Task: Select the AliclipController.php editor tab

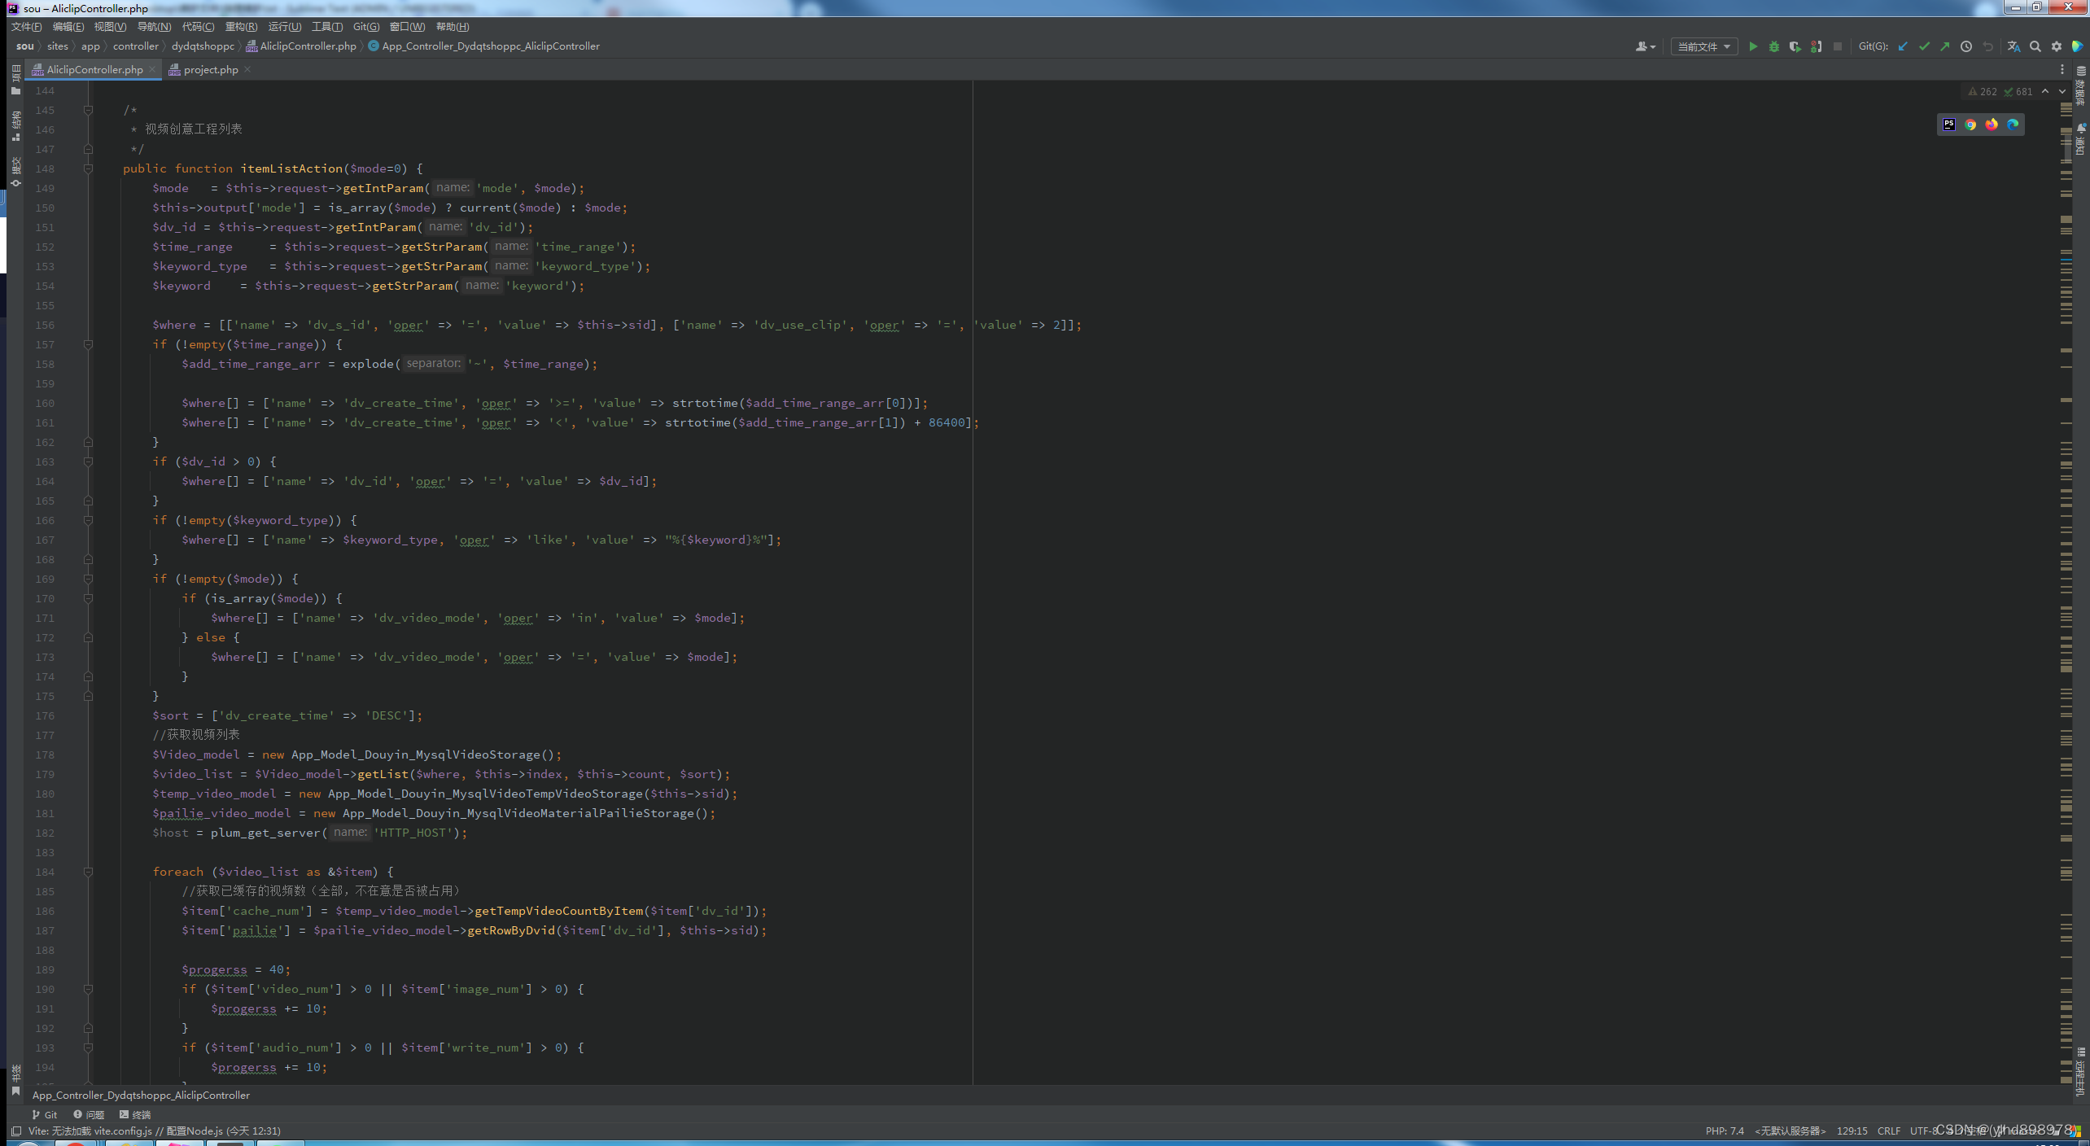Action: 94,70
